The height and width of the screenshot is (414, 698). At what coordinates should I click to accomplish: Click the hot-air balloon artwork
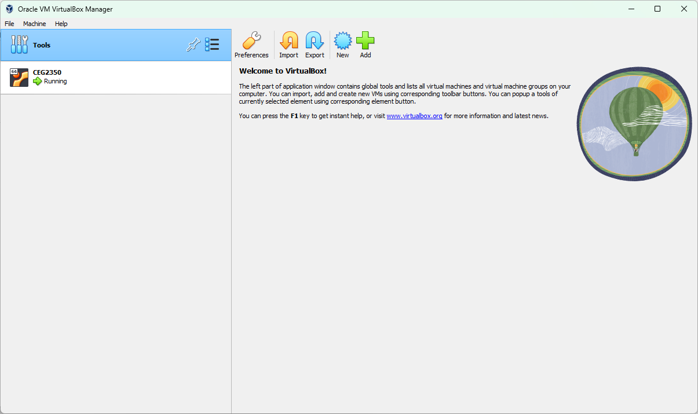(634, 123)
